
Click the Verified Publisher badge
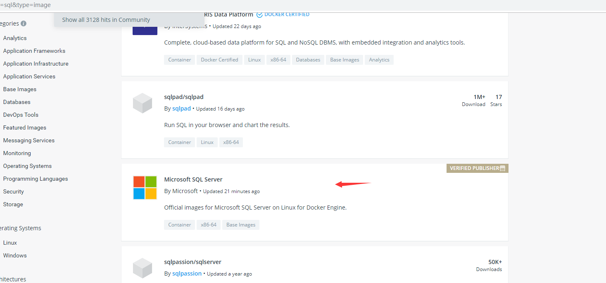[x=477, y=168]
